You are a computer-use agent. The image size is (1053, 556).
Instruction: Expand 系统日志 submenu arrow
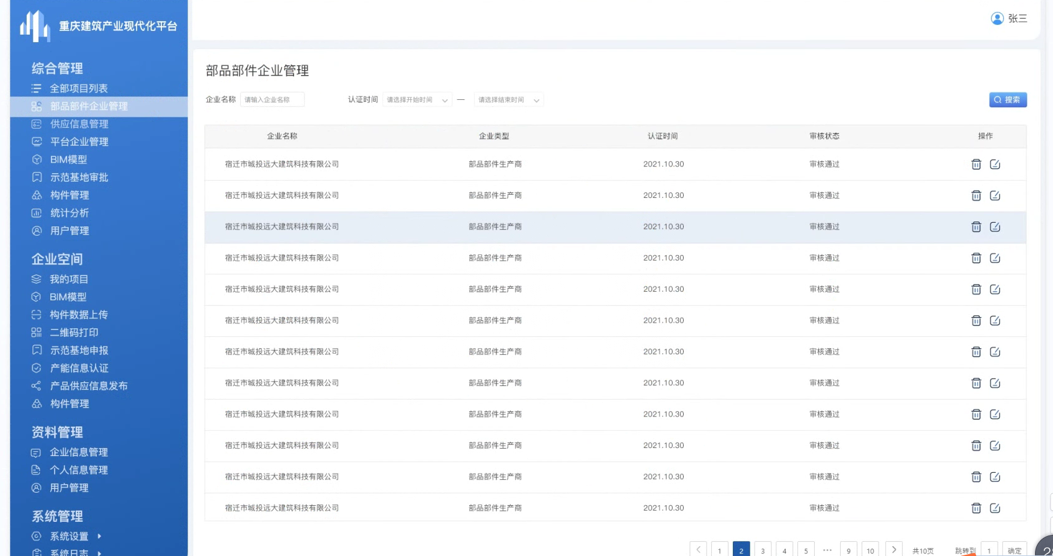[x=99, y=552]
